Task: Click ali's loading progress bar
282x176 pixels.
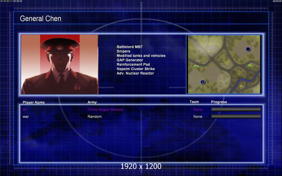Action: [236, 109]
